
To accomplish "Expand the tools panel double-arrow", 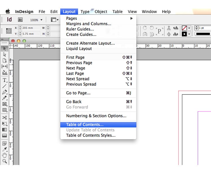I will 2,39.
